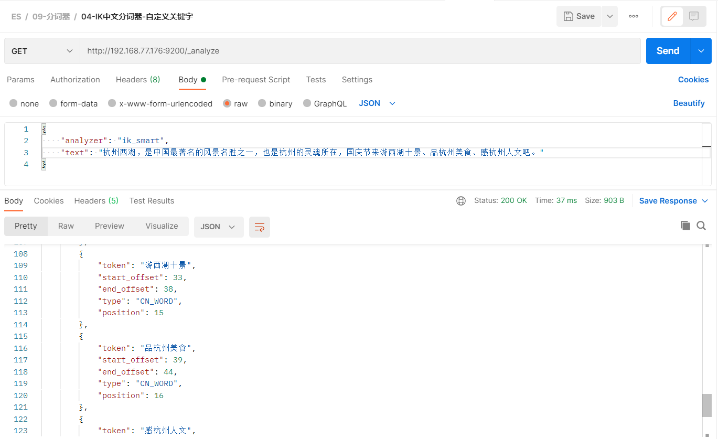Open the request Headers (8) tab
The width and height of the screenshot is (718, 439).
[138, 80]
